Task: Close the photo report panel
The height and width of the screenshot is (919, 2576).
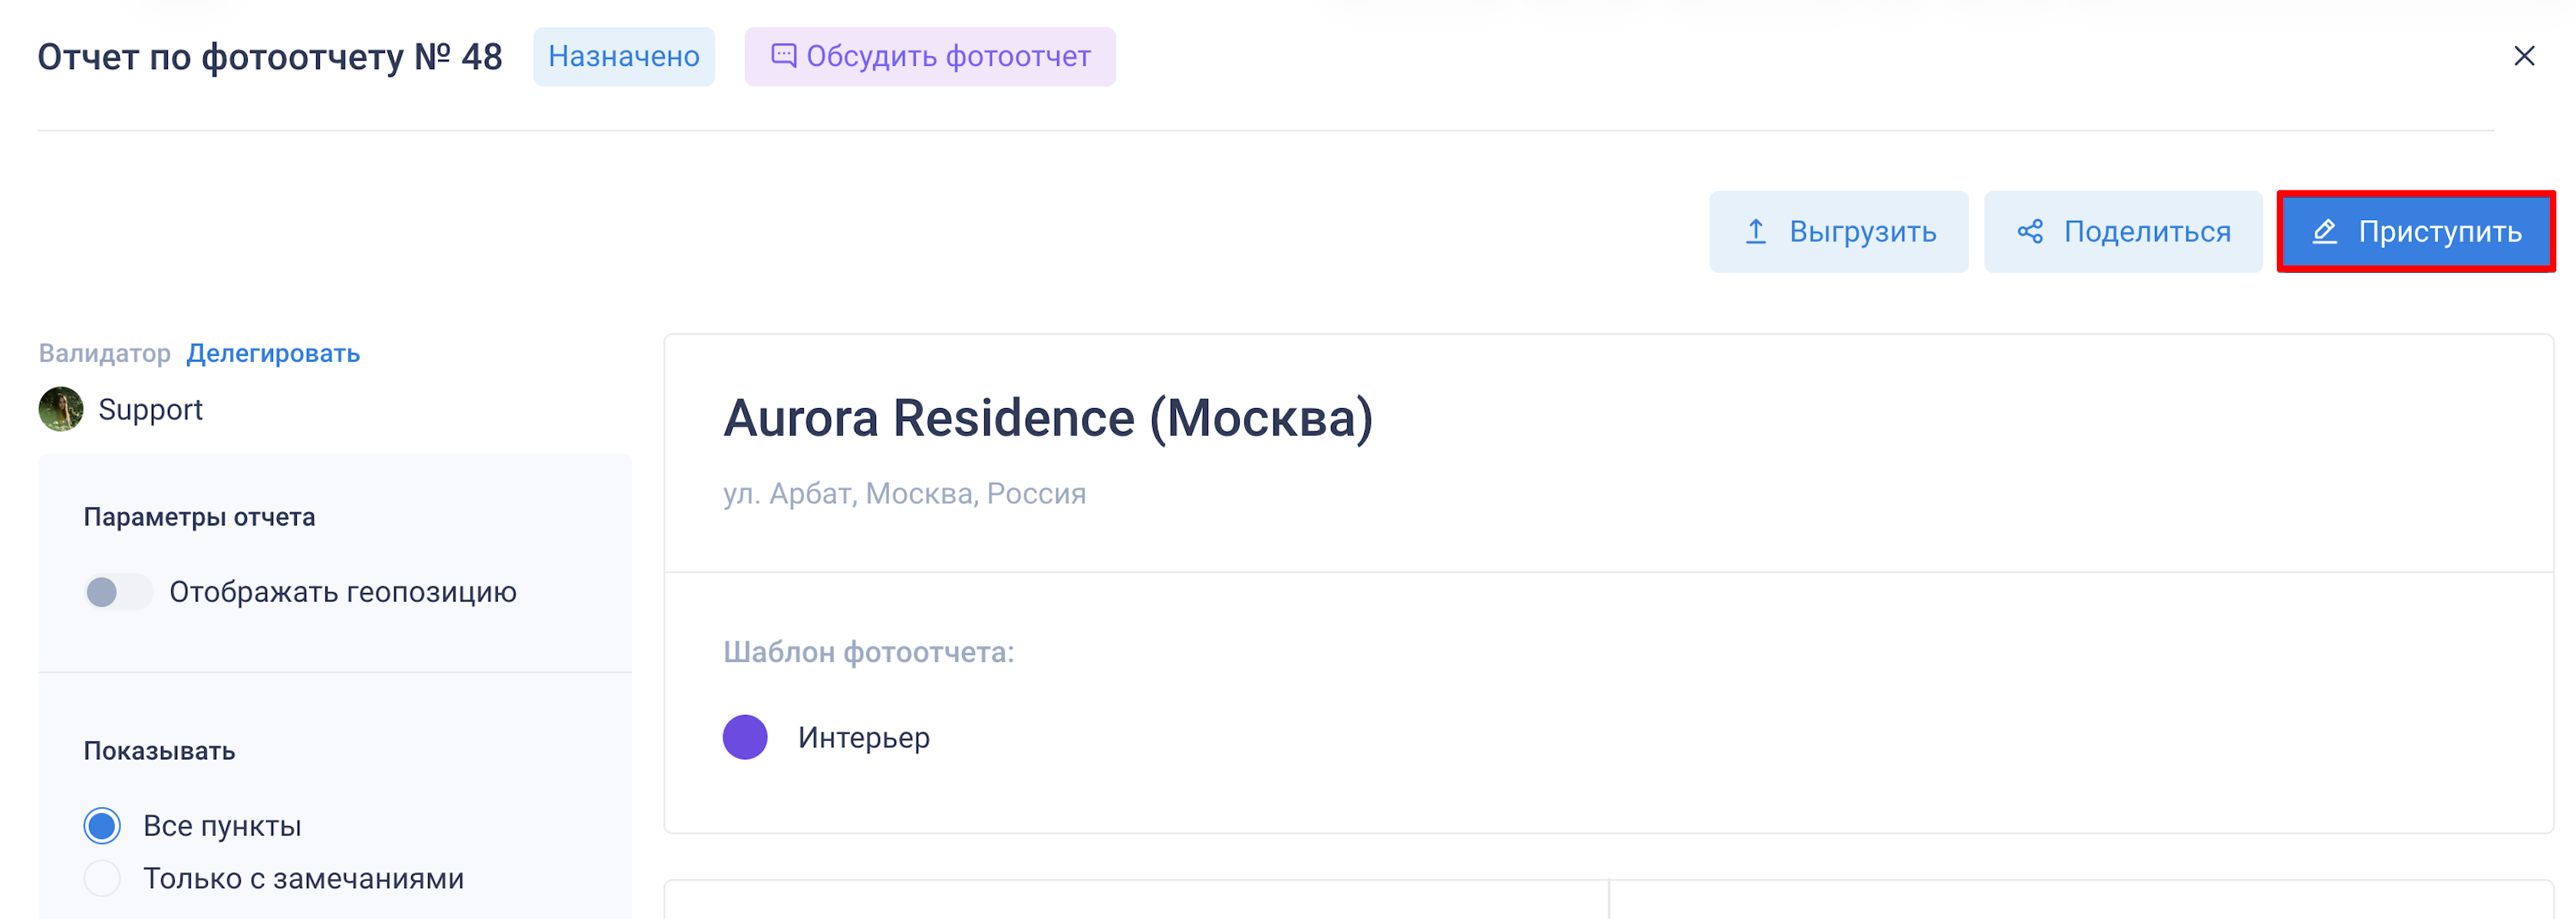Action: click(x=2524, y=56)
